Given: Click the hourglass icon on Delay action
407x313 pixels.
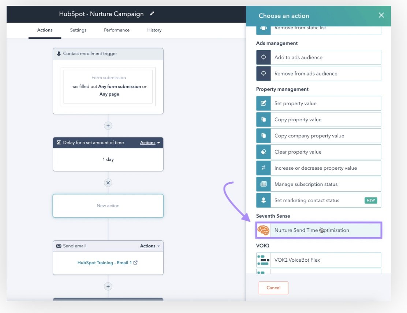Looking at the screenshot, I should click(59, 143).
